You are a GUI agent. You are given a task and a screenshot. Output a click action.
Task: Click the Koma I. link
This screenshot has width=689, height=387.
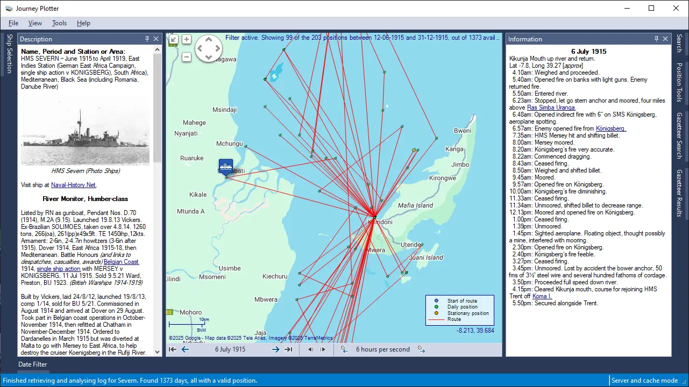[x=543, y=296]
